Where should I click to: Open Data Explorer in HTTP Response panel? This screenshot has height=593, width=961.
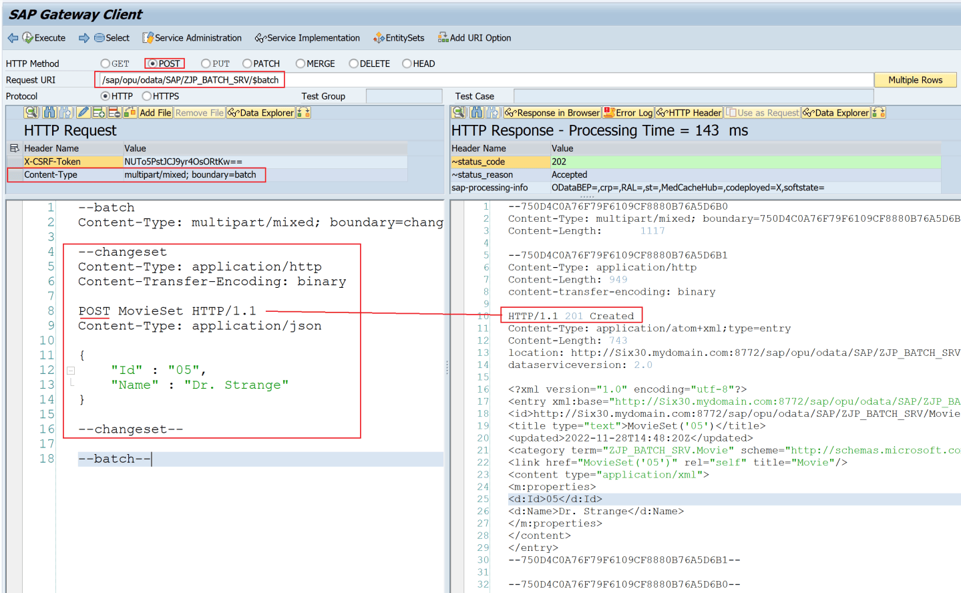tap(836, 112)
